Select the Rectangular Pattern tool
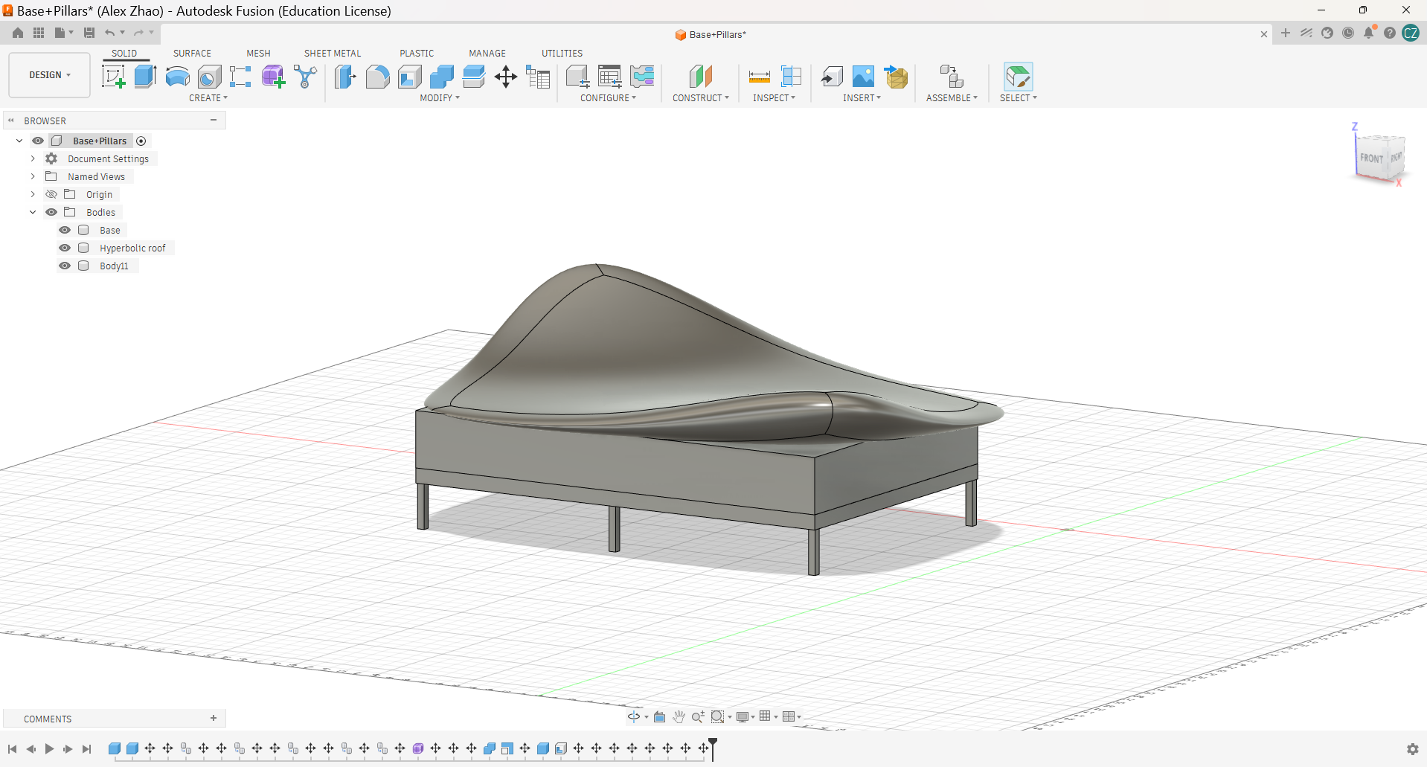 pos(240,77)
